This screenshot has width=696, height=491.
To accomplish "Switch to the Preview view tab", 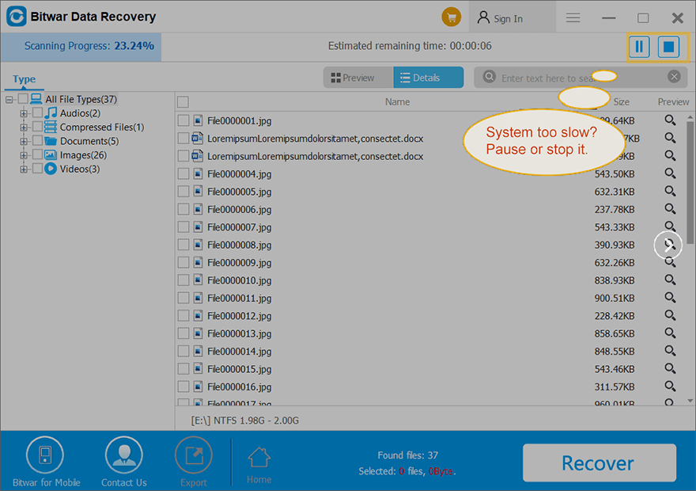I will (x=357, y=77).
